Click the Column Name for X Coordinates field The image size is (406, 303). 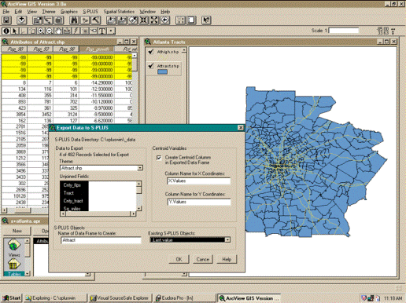[x=199, y=181]
